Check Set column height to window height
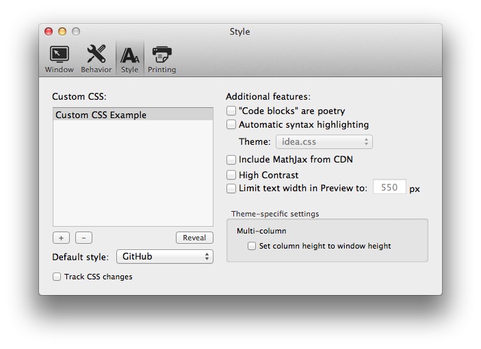 [x=252, y=246]
